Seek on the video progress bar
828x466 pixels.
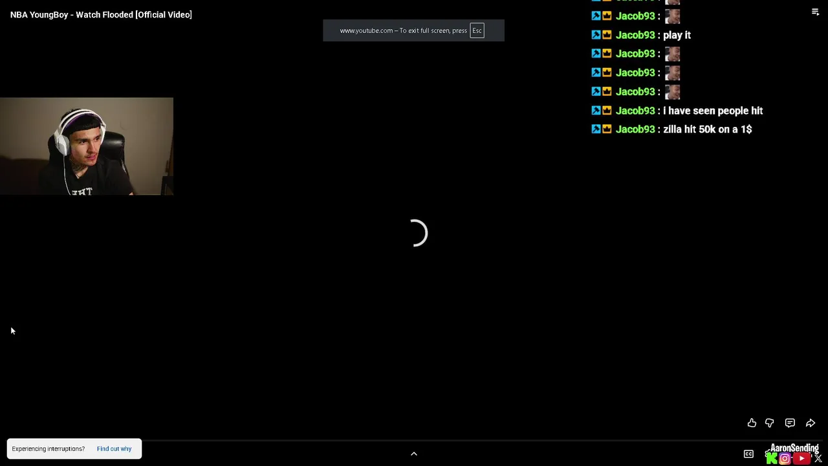pos(414,441)
